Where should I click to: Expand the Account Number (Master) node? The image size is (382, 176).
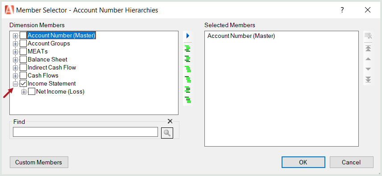coord(15,36)
